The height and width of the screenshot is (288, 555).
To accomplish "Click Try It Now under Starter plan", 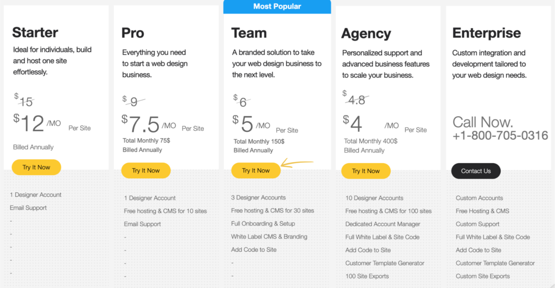I will pyautogui.click(x=36, y=168).
